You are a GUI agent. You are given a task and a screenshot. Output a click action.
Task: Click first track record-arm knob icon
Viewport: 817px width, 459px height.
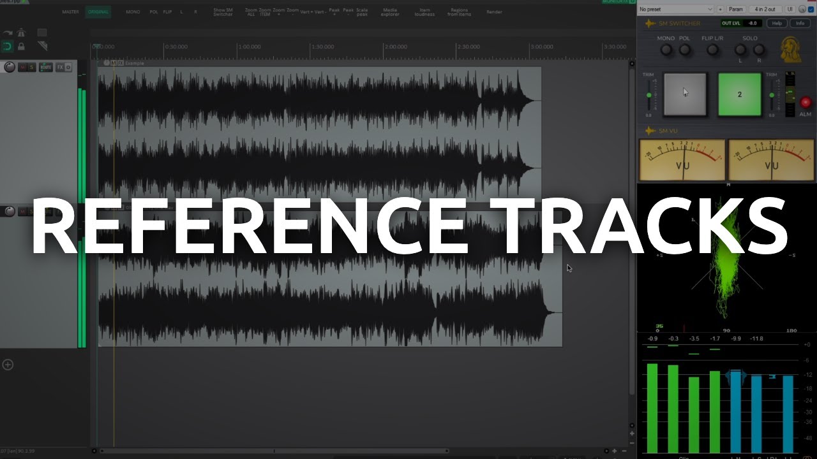pos(10,67)
